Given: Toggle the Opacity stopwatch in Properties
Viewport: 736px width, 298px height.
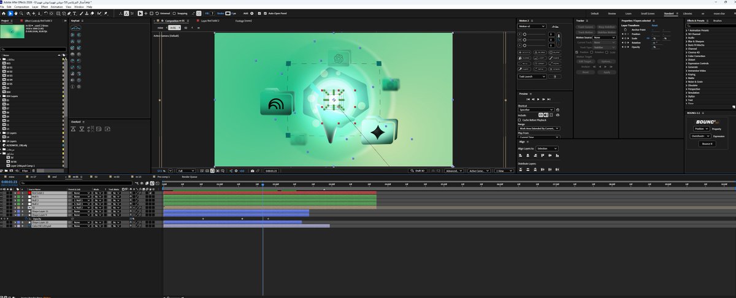Looking at the screenshot, I should tap(626, 47).
